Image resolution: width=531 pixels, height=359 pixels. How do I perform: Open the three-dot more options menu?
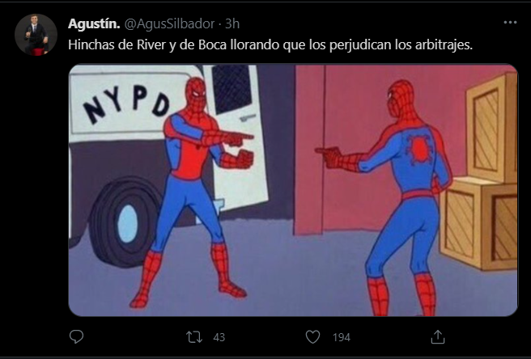click(x=510, y=23)
